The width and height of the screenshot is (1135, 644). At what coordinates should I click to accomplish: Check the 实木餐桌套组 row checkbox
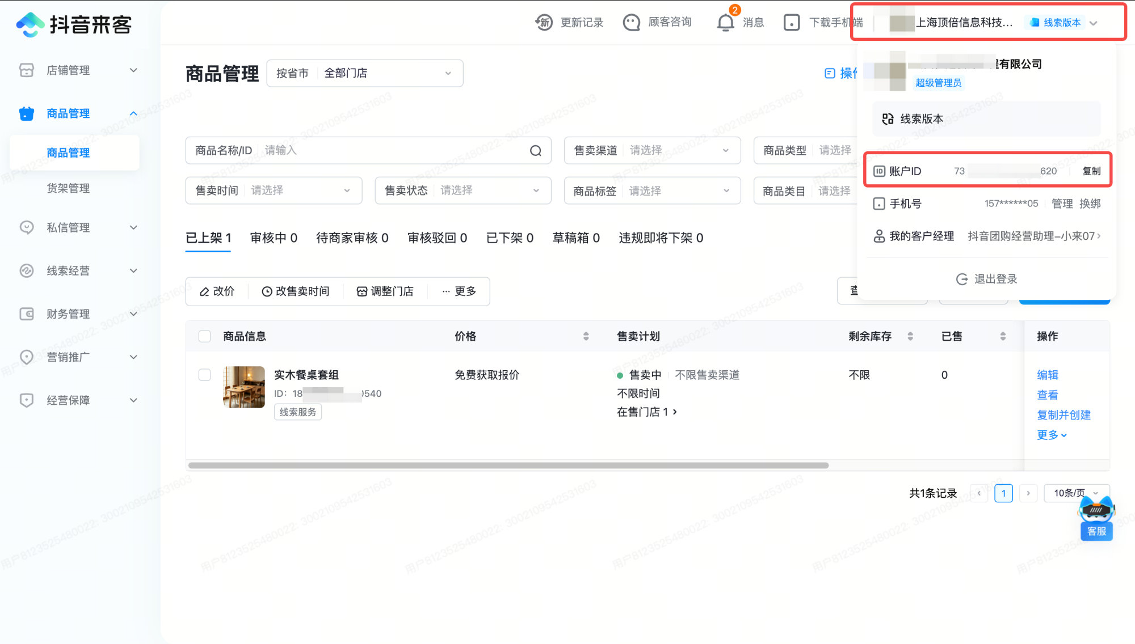205,375
